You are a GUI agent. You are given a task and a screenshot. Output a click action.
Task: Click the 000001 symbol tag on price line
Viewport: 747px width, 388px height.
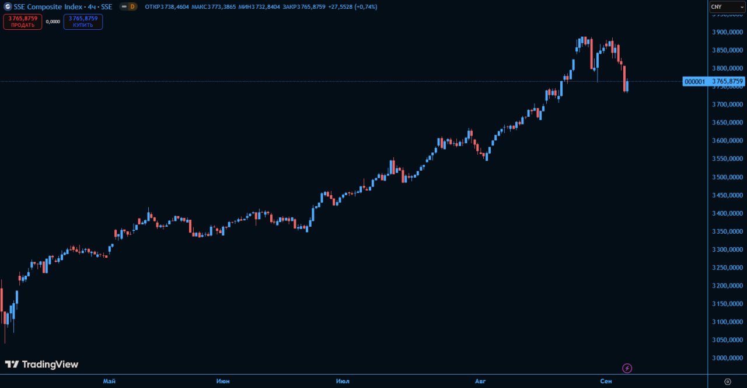click(695, 82)
